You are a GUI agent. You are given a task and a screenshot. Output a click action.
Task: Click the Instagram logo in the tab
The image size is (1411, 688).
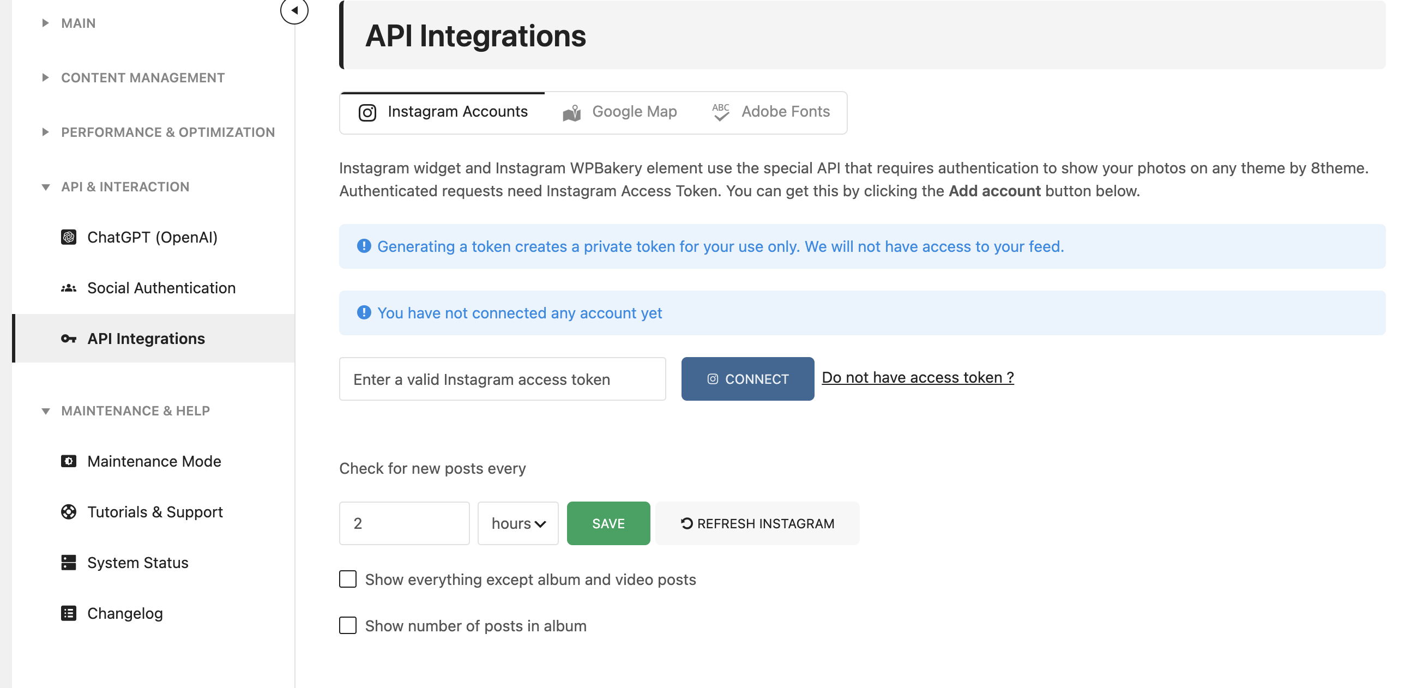(367, 112)
